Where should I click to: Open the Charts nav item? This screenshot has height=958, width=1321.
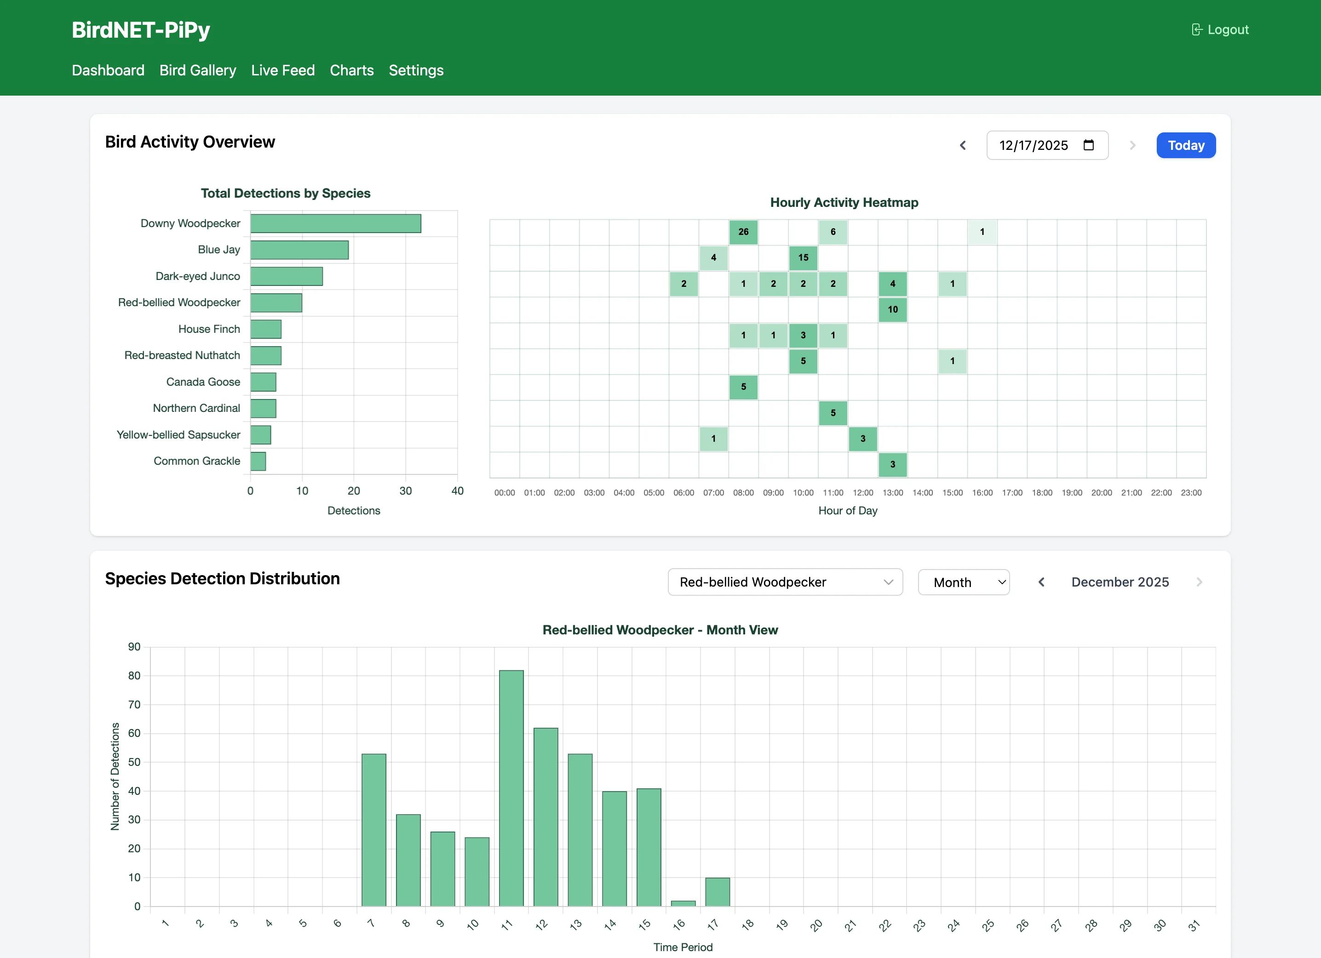coord(351,70)
